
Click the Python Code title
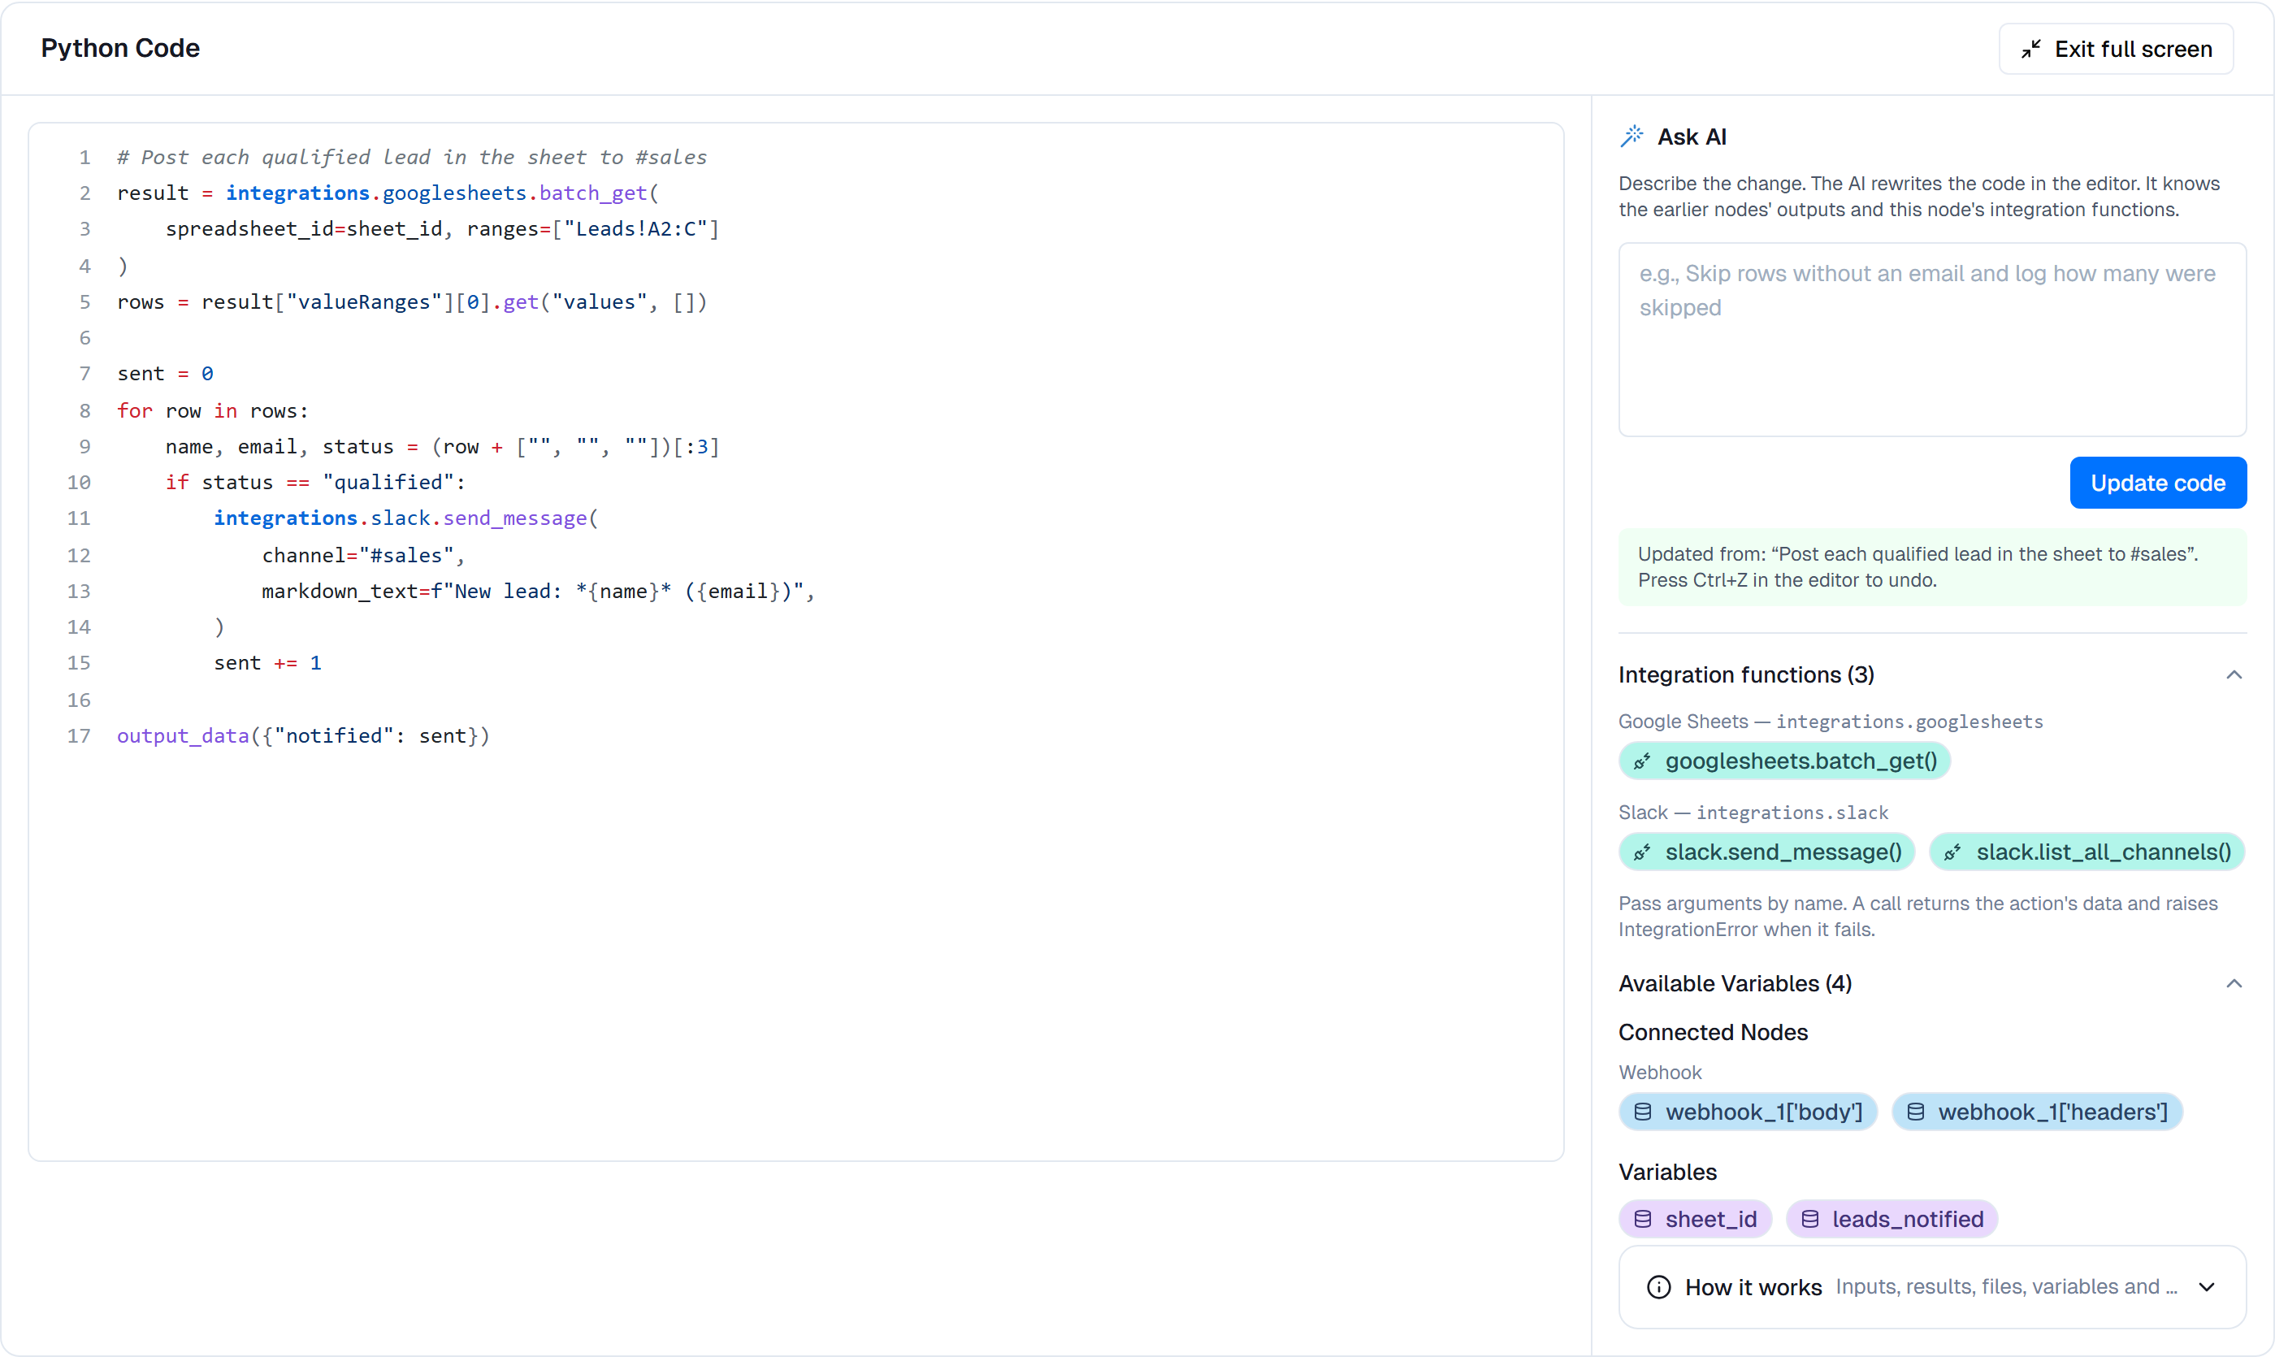(119, 48)
